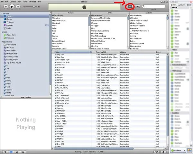Open the Controls menu

click(x=13, y=2)
